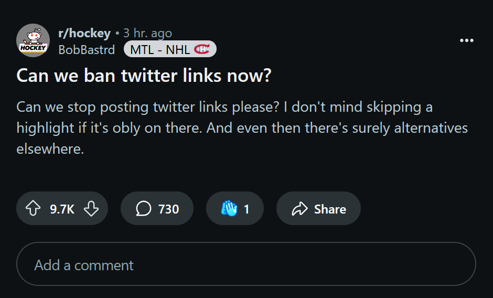Click the 9.7K vote score
The width and height of the screenshot is (493, 298).
62,209
